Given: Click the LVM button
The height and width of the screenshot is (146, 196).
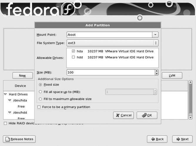Looking at the screenshot, I should tap(172, 76).
